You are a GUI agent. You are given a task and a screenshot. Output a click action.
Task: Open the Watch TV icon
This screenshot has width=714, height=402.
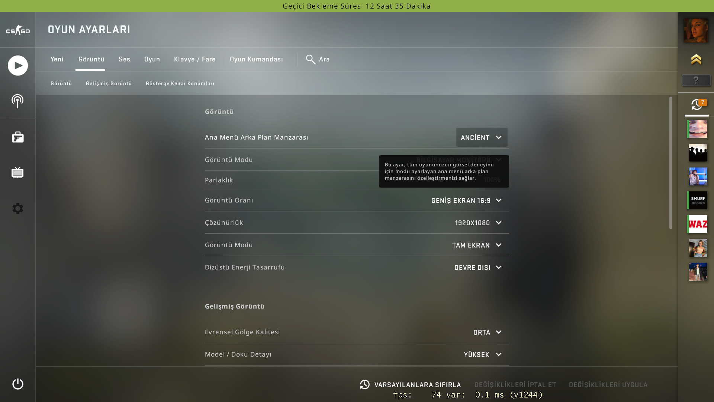(17, 173)
